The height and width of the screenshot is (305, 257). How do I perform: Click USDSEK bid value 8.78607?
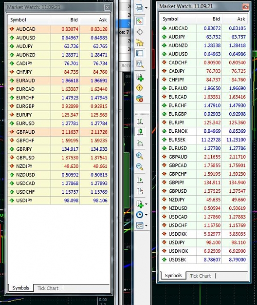(x=212, y=260)
